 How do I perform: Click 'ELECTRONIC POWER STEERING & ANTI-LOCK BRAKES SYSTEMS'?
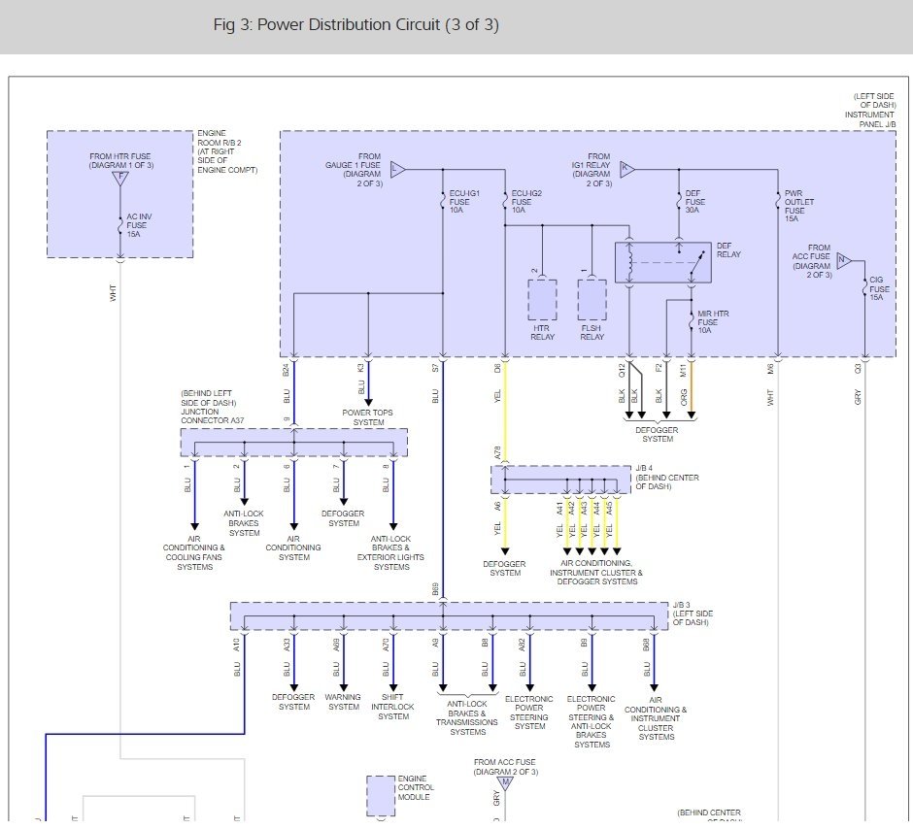591,721
